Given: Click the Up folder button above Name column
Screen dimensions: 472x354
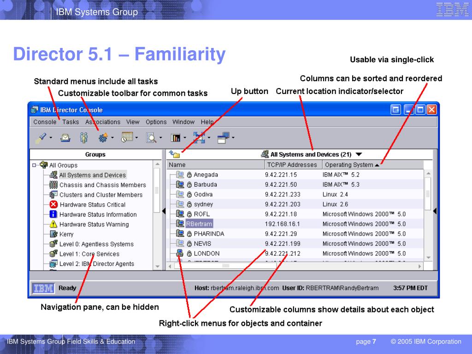Looking at the screenshot, I should click(174, 154).
